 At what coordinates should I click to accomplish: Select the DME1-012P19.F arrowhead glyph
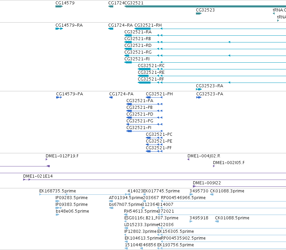(46, 159)
